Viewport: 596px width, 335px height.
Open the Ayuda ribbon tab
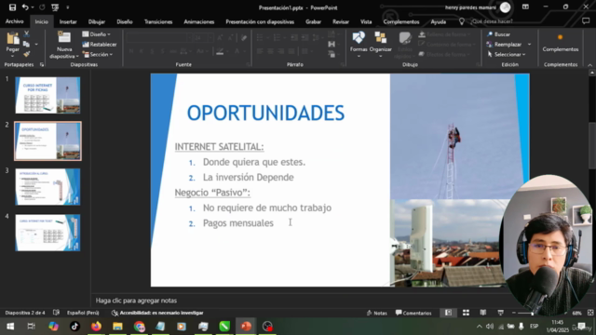click(x=439, y=21)
